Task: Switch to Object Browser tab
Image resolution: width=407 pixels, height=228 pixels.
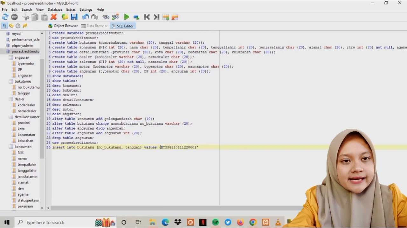Action: [x=63, y=26]
